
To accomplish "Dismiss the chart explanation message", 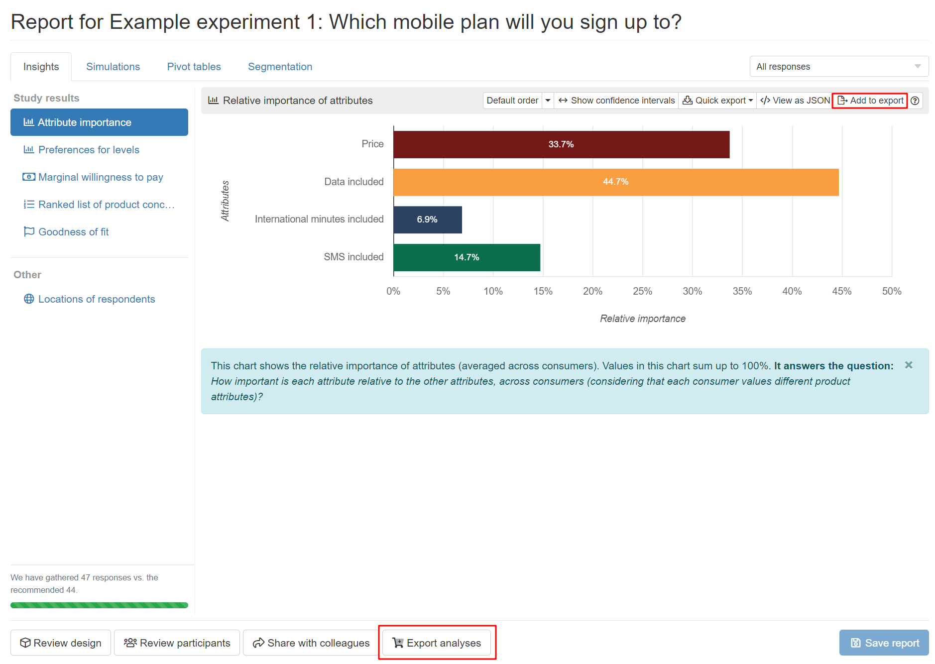I will tap(909, 365).
